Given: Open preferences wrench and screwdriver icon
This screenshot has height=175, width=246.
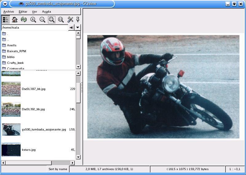Looking at the screenshot, I should [x=70, y=20].
